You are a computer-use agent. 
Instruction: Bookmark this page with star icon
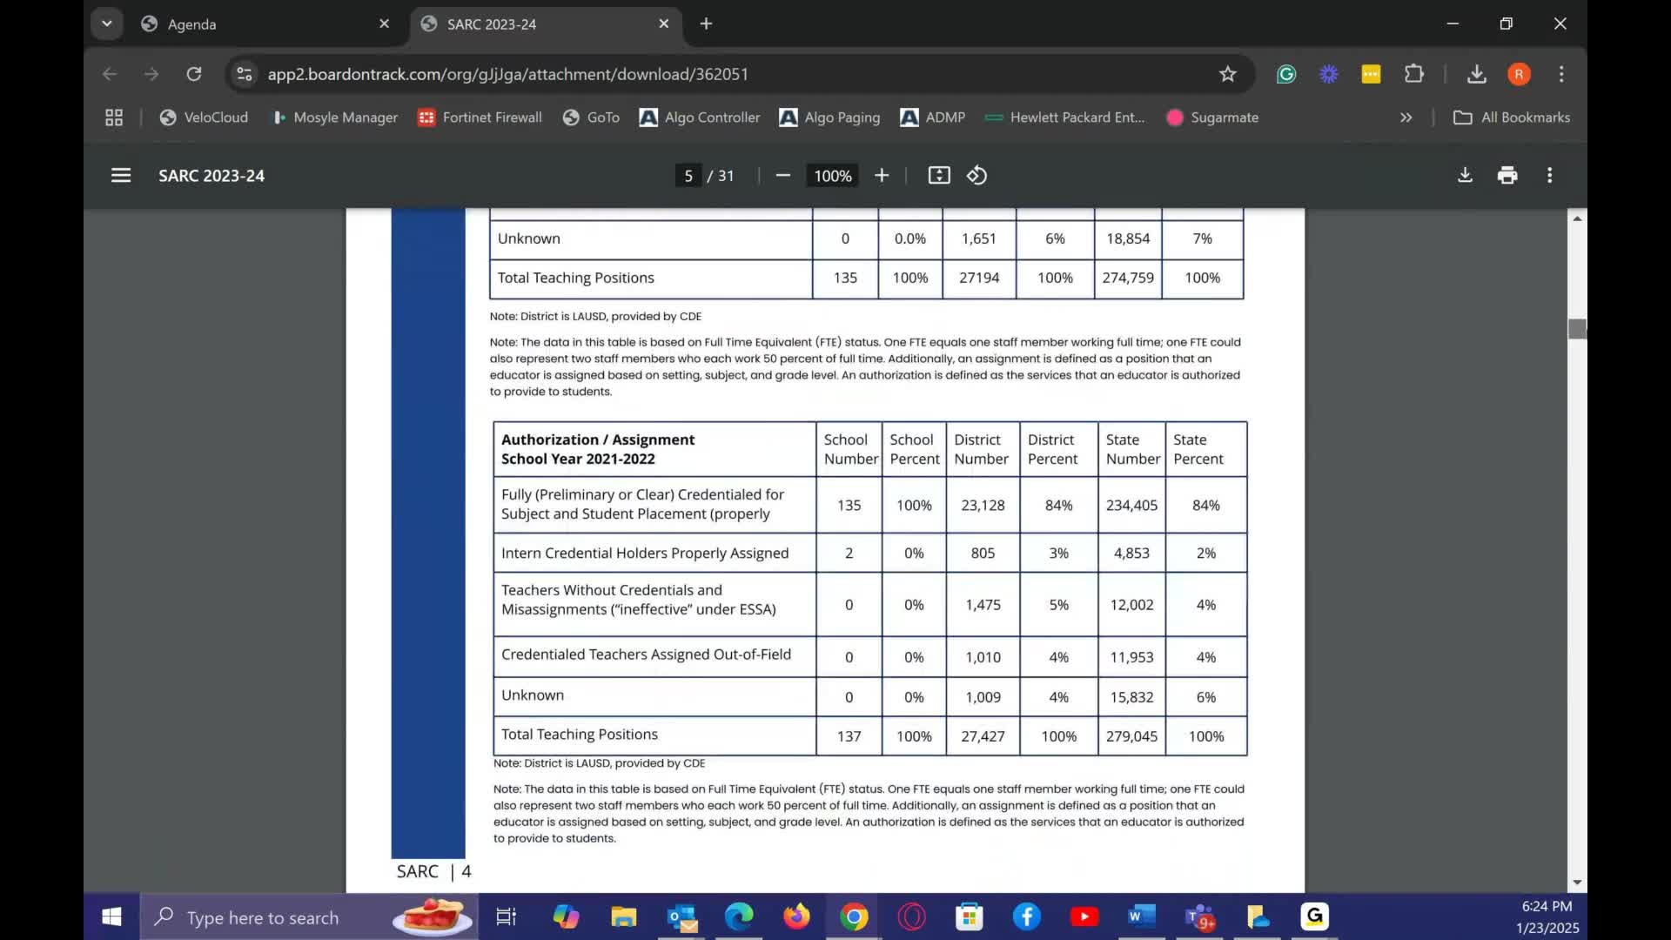[1227, 74]
